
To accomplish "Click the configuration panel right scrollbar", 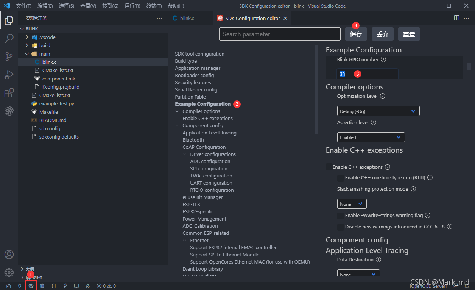I will pos(469,66).
